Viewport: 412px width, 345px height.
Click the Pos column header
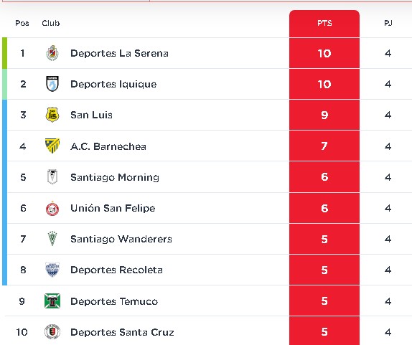coord(22,23)
